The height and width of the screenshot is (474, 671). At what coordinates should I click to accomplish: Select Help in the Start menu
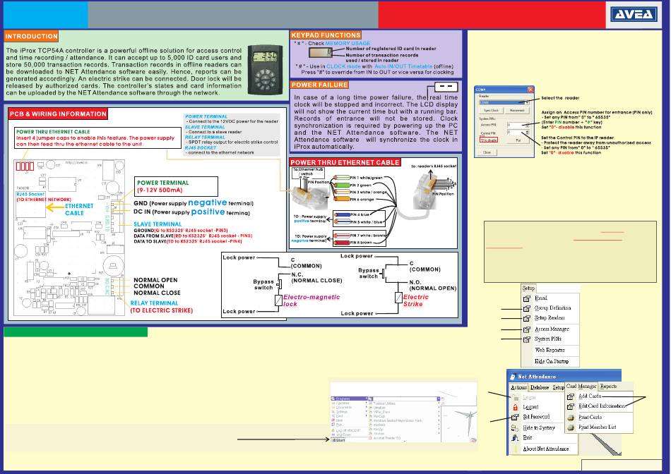tap(338, 420)
